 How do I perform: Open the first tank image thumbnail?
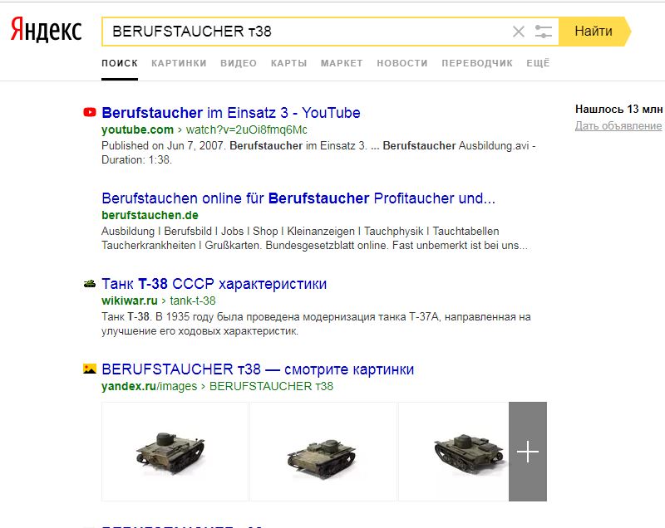pyautogui.click(x=175, y=452)
